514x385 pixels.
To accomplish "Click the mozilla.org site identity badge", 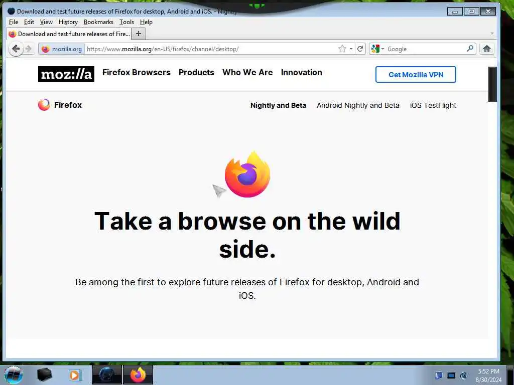I will tap(62, 49).
